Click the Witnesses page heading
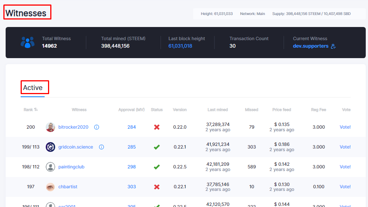Image resolution: width=368 pixels, height=207 pixels. pyautogui.click(x=26, y=13)
